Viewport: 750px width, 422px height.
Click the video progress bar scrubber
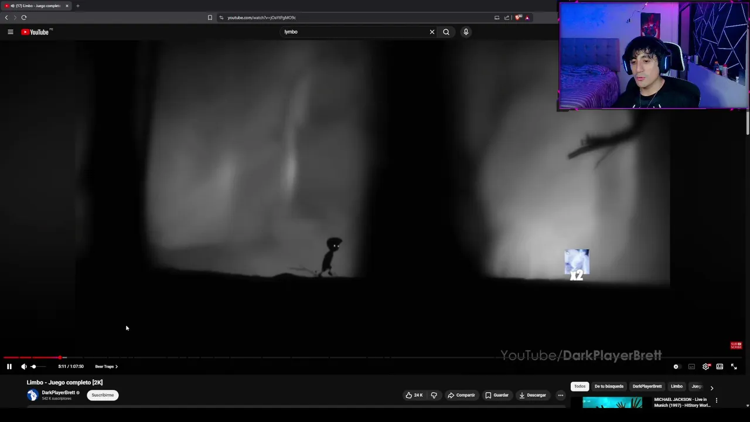60,357
